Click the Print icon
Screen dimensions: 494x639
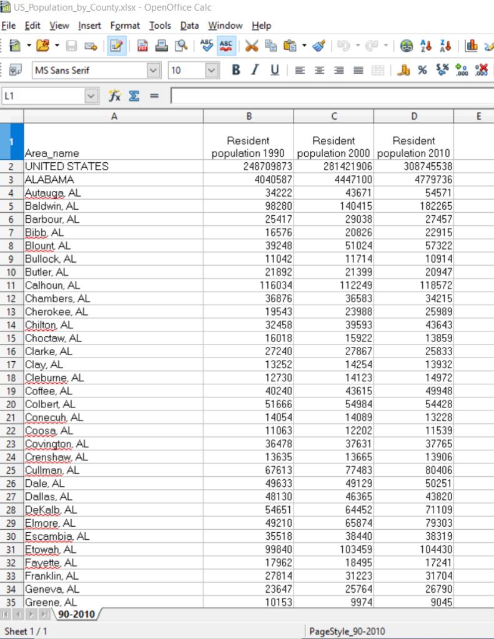[162, 45]
